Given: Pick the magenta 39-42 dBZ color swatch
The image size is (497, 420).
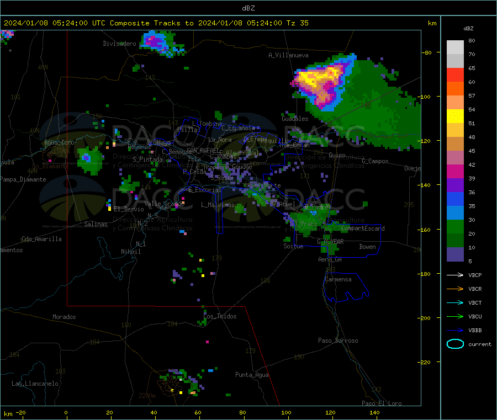Looking at the screenshot, I should (455, 172).
